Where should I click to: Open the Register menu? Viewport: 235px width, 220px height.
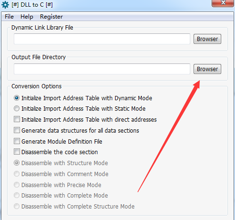pyautogui.click(x=51, y=17)
